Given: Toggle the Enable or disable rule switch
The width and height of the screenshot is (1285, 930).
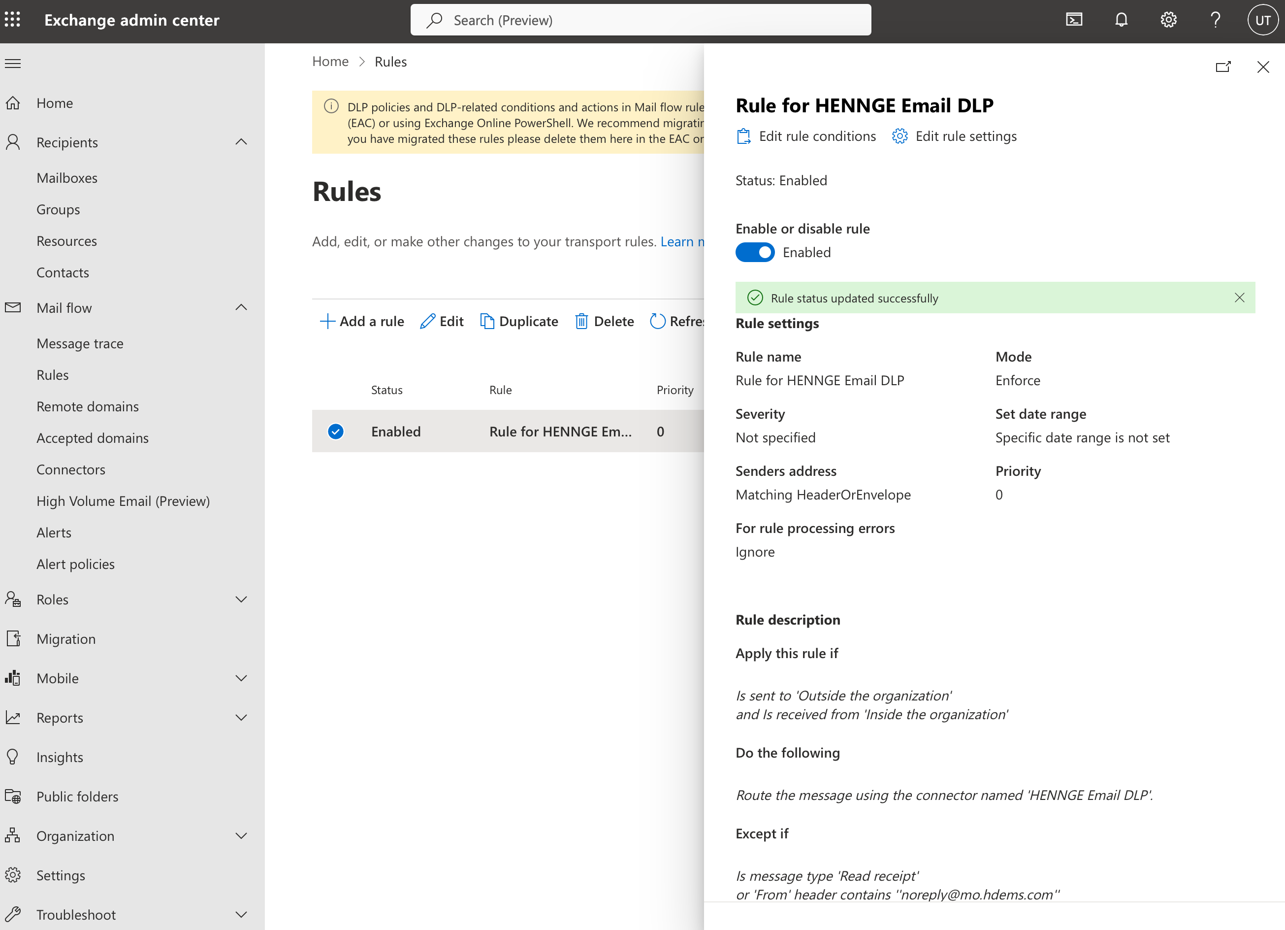Looking at the screenshot, I should [x=755, y=252].
